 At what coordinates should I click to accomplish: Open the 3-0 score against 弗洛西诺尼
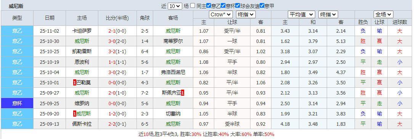click(x=112, y=73)
